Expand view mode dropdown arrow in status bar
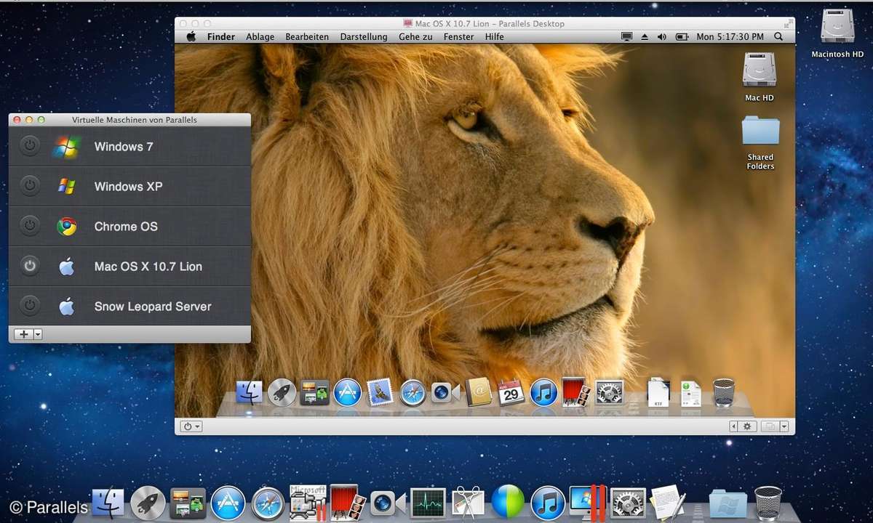Viewport: 873px width, 523px height. [784, 426]
